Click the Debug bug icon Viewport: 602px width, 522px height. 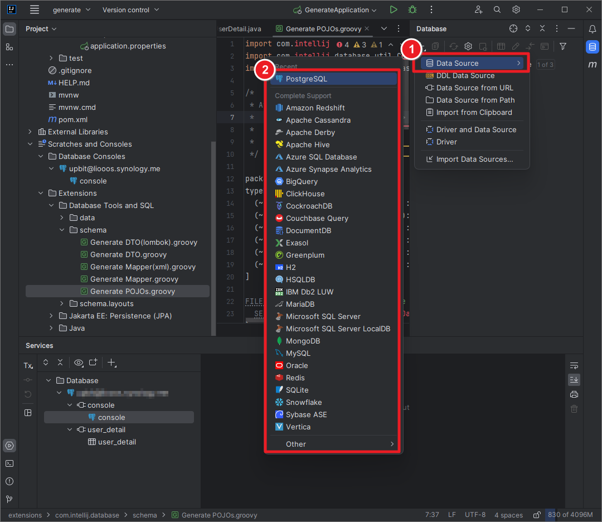(412, 9)
